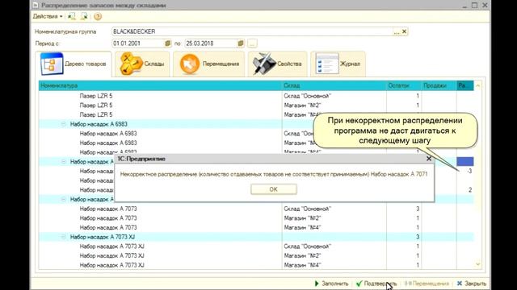Click the Номенклатура column header
This screenshot has height=290, width=517.
[160, 85]
